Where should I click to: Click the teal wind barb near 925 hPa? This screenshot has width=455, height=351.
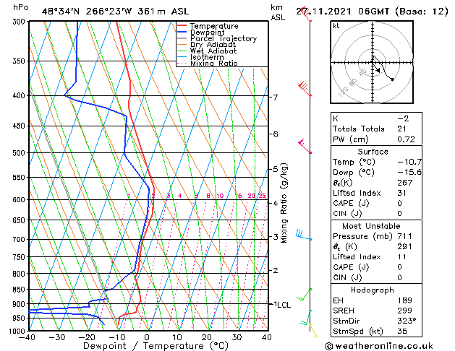click(305, 317)
